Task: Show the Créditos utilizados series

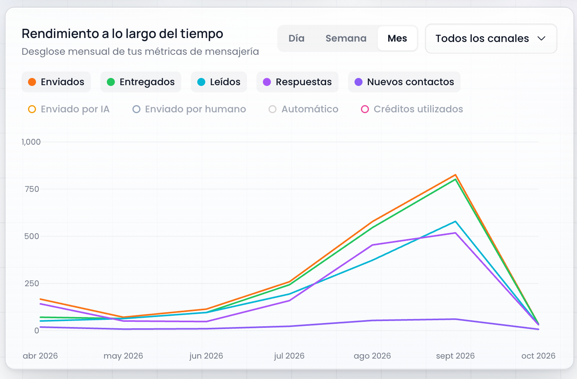Action: (412, 109)
